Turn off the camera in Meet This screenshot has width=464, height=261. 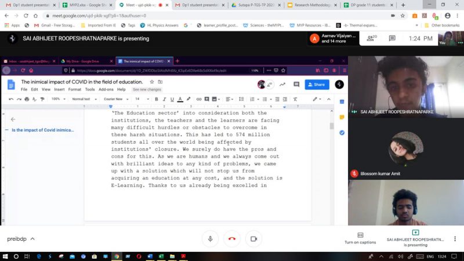[x=253, y=239]
